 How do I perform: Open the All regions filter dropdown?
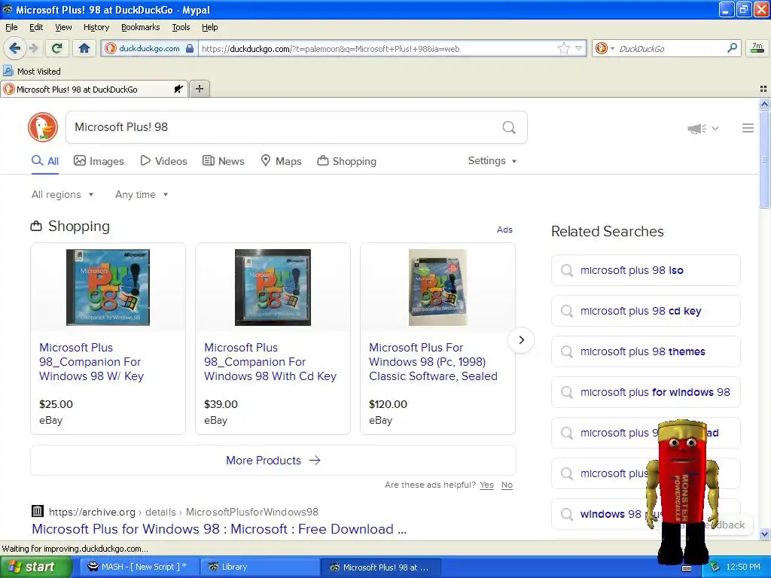(62, 195)
